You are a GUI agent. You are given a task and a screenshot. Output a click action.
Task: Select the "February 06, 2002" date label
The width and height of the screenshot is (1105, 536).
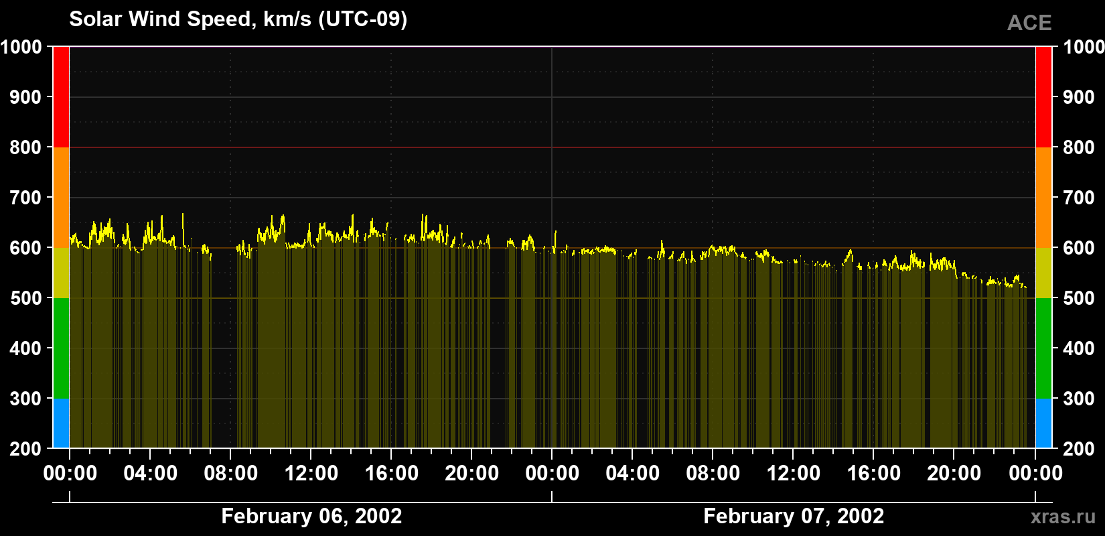(x=311, y=516)
